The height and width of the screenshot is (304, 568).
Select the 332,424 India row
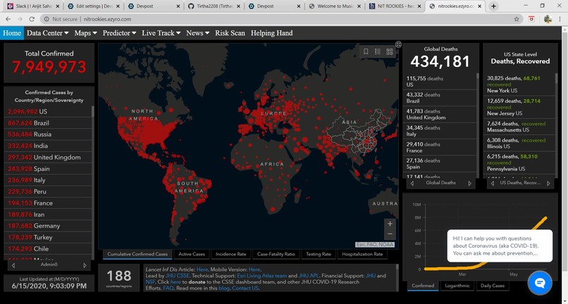[x=49, y=146]
